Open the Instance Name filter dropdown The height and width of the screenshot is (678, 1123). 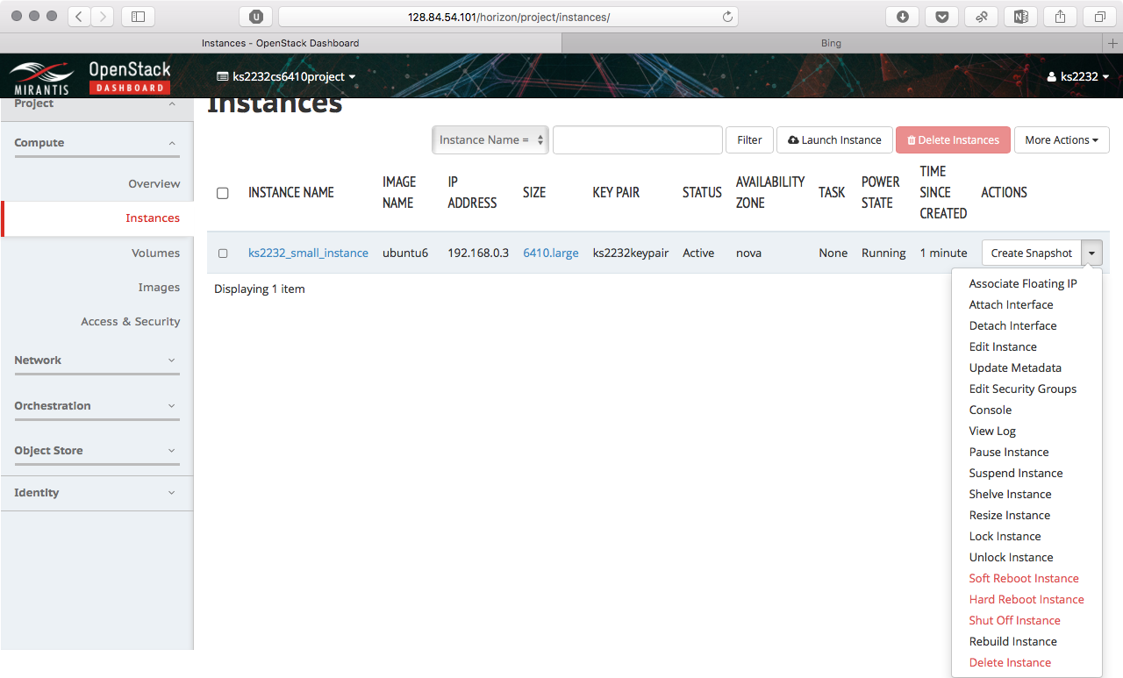coord(490,140)
